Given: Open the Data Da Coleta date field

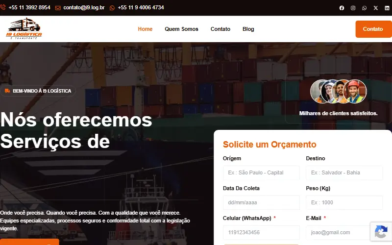Looking at the screenshot, I should coord(261,202).
